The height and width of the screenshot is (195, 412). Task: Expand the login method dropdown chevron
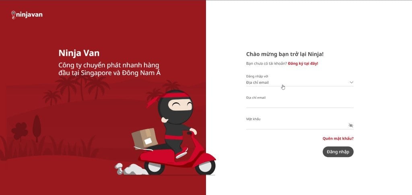coord(351,82)
